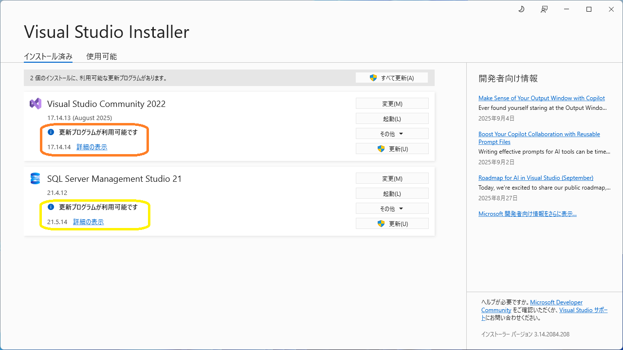Screen dimensions: 623x350
Task: Click the SQL Server Management Studio logo
Action: coord(36,178)
